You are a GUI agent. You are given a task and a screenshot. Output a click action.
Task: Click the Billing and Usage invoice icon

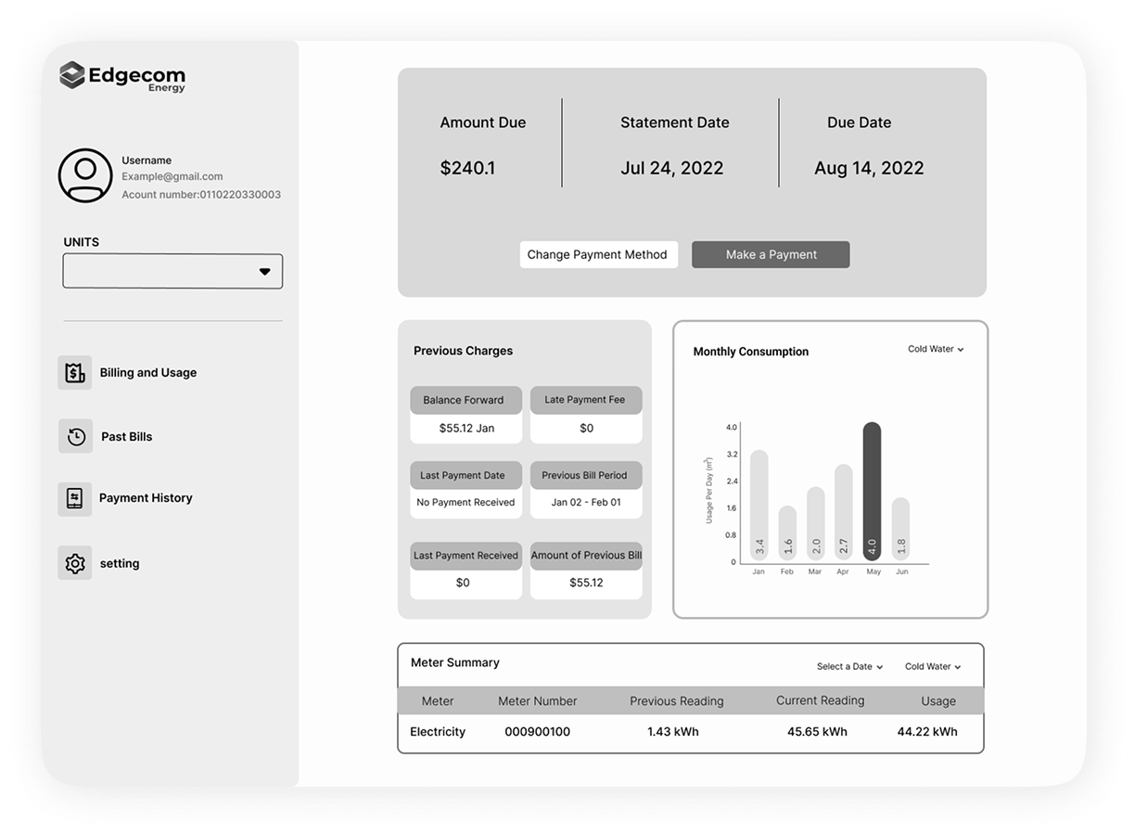75,373
